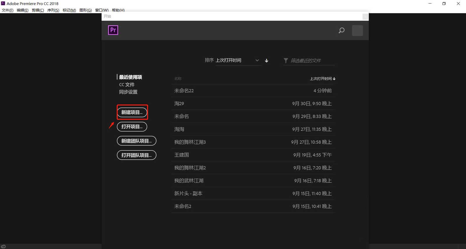This screenshot has height=249, width=466.
Task: Open recent project 未命名22
Action: click(x=253, y=91)
